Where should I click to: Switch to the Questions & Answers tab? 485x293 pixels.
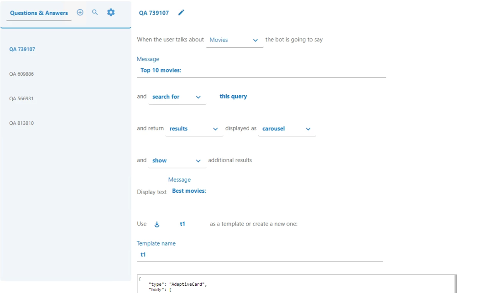pyautogui.click(x=39, y=13)
